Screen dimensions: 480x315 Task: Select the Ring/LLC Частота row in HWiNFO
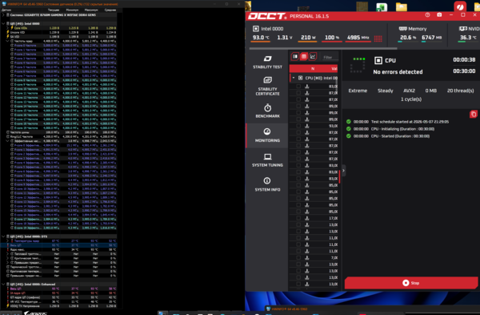pos(62,136)
